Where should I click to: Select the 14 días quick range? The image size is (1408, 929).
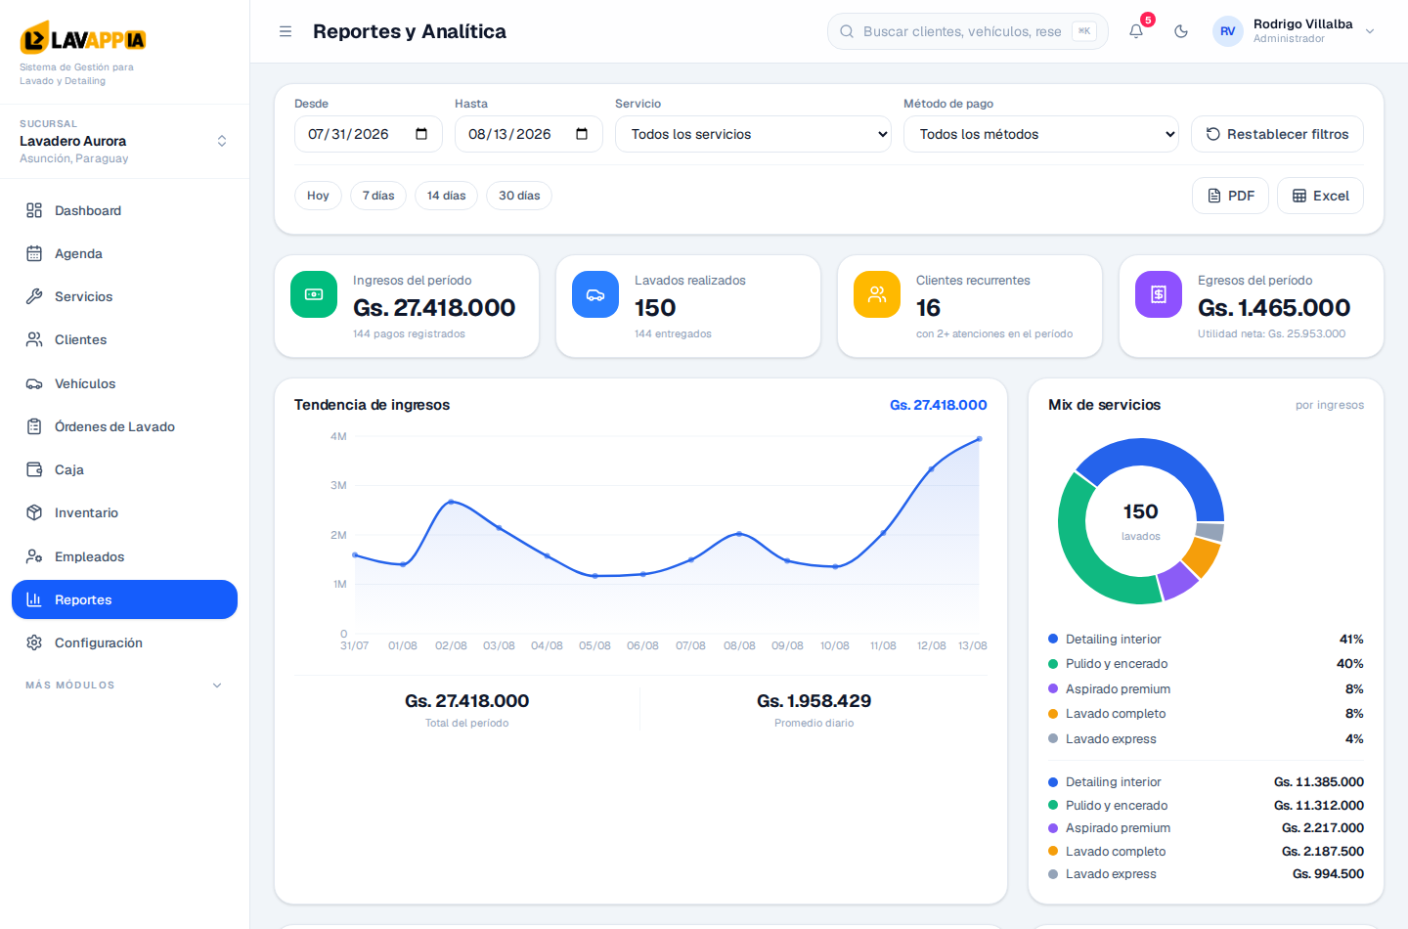pos(446,196)
